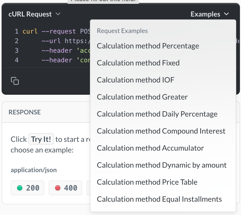Select Calculation method Equal Installments example
241x215 pixels.
160,199
